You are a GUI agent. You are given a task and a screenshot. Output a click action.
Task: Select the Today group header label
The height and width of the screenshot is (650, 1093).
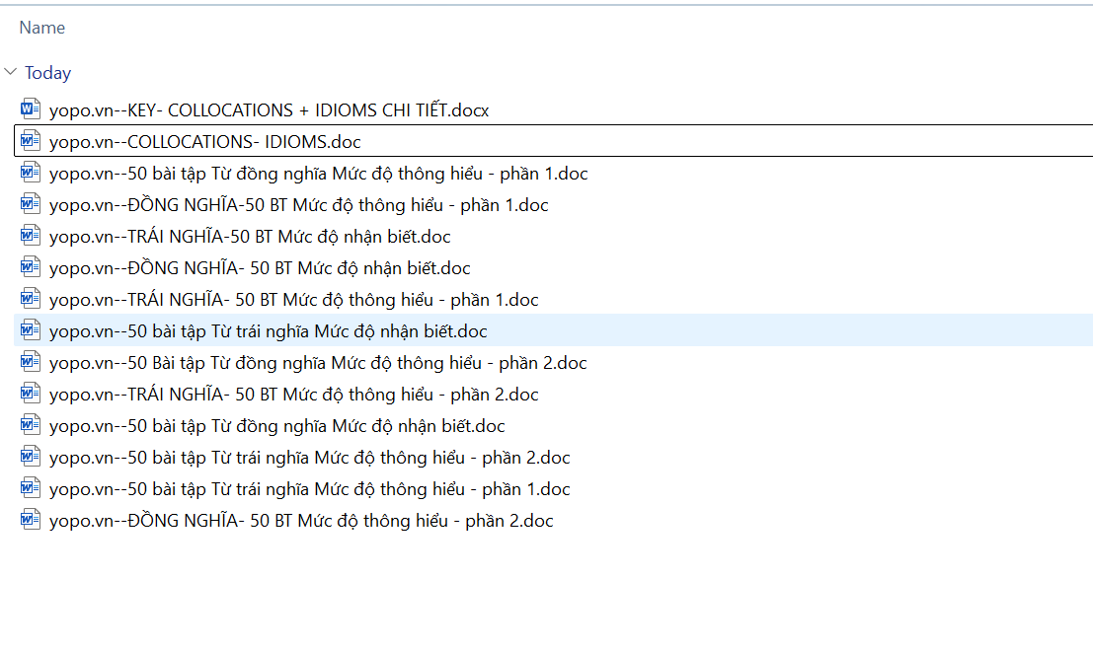(48, 73)
